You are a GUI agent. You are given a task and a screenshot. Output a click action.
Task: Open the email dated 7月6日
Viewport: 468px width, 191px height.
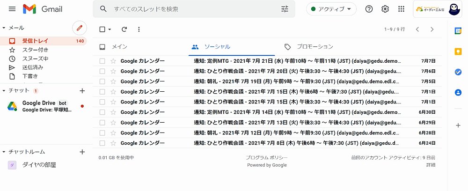pyautogui.click(x=267, y=71)
